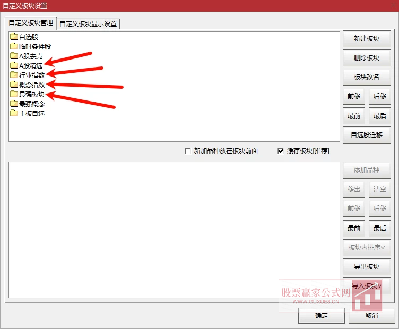
Task: Select the A股精选 block name
Action: coord(31,65)
